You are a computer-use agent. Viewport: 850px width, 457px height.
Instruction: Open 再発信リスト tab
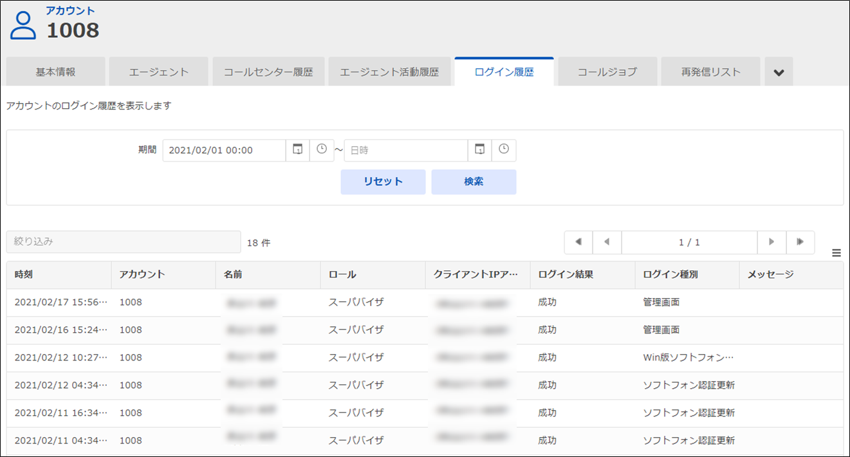pos(710,72)
